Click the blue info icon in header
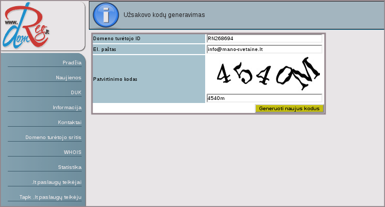Image resolution: width=385 pixels, height=207 pixels. coord(106,15)
